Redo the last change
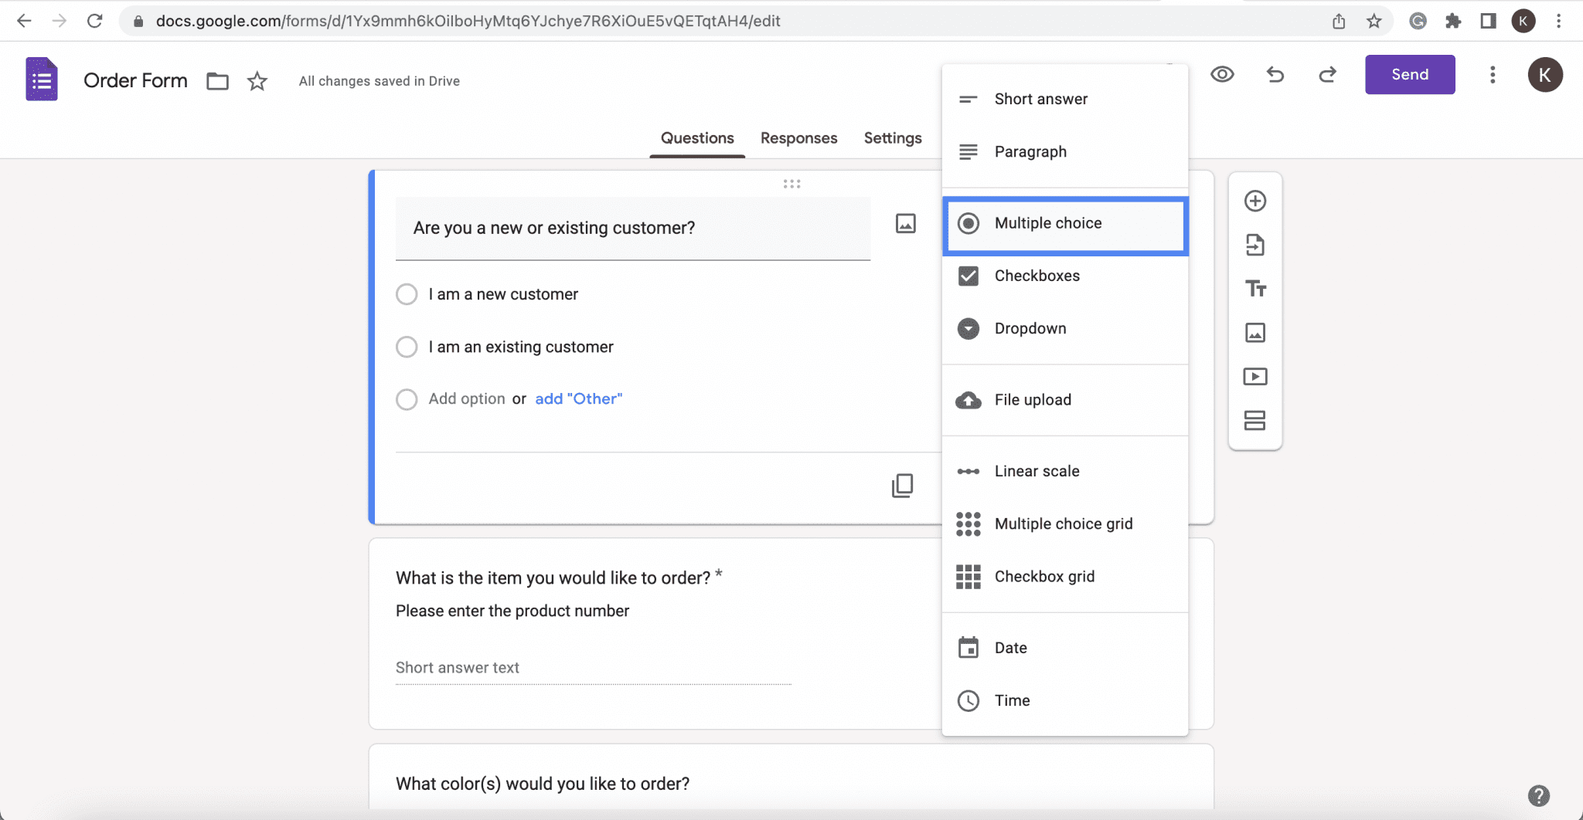The image size is (1583, 820). point(1328,74)
